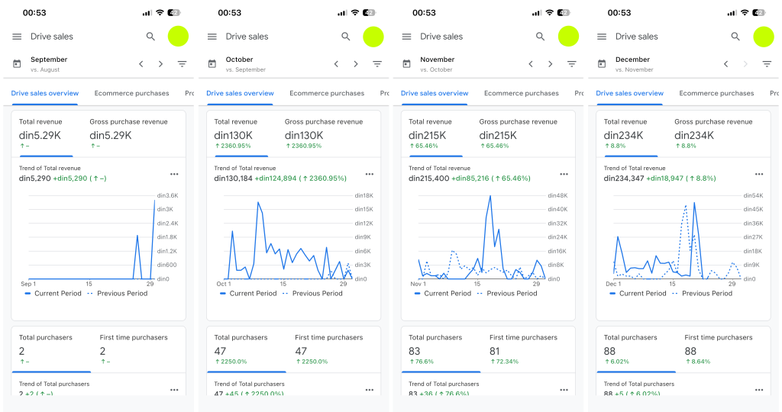Viewport: 782px width, 412px height.
Task: Open the filter icon in the September screen
Action: pos(182,64)
